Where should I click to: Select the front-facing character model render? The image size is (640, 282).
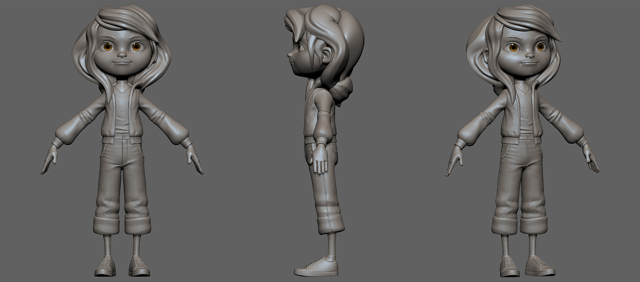(x=122, y=141)
